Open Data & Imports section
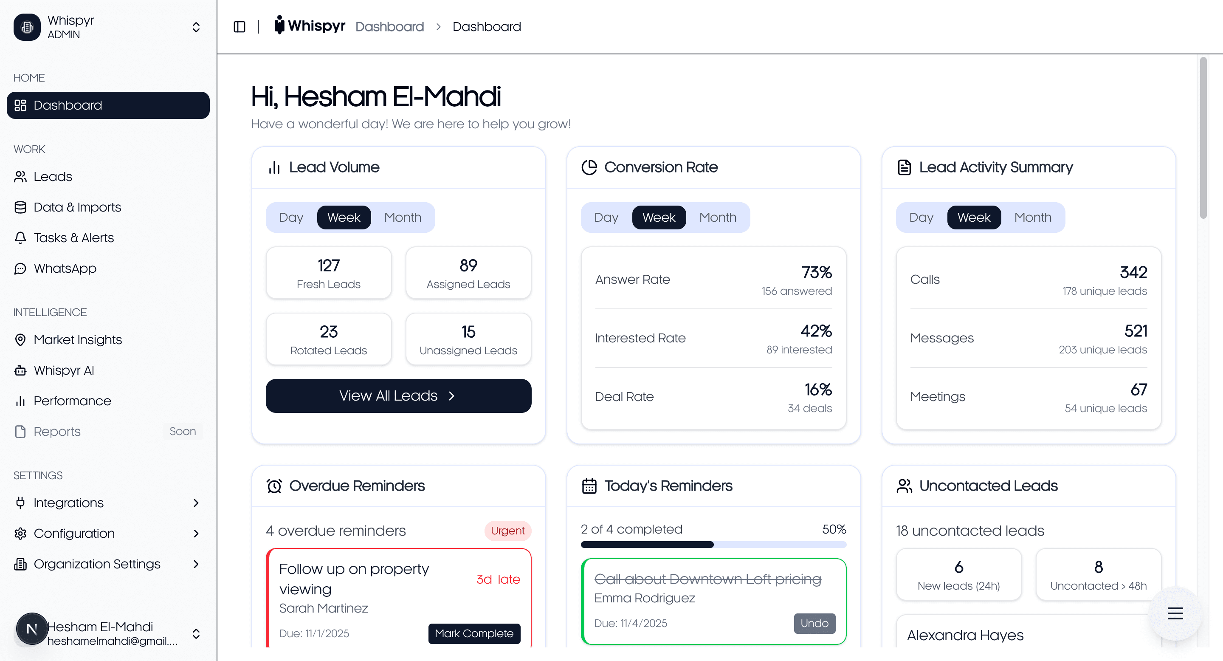Viewport: 1223px width, 661px height. (x=77, y=207)
